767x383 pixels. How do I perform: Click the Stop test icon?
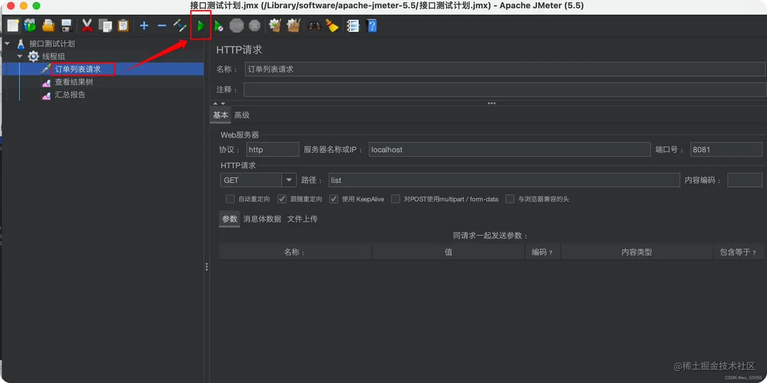point(236,25)
